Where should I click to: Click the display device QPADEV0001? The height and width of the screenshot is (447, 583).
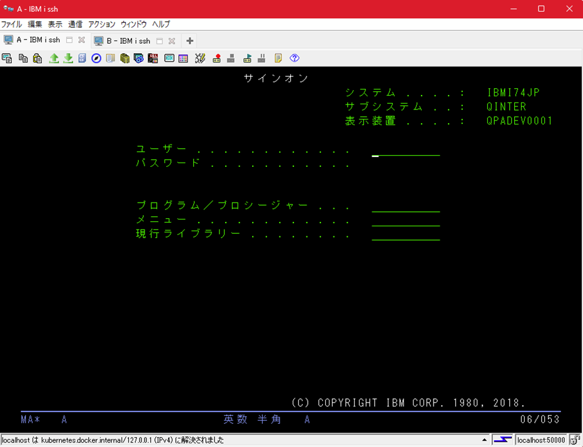(519, 121)
